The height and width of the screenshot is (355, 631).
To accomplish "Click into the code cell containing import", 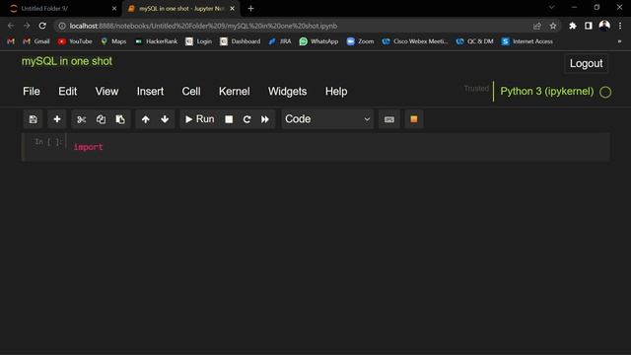I will point(338,147).
